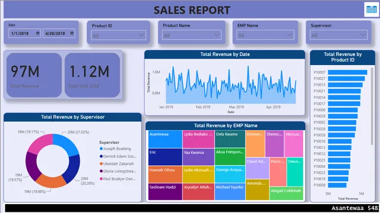Edit the 1/1/2019 start date field
The height and width of the screenshot is (213, 380).
coord(24,33)
